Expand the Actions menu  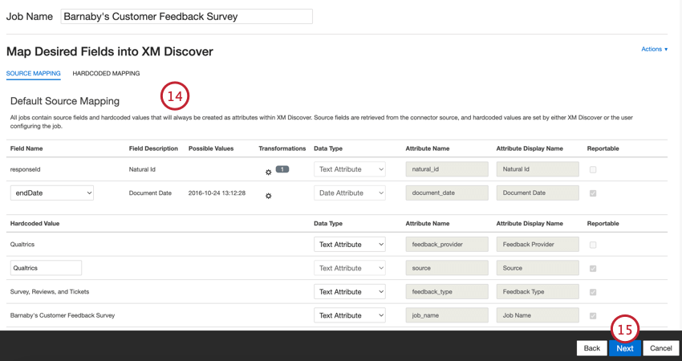[654, 50]
